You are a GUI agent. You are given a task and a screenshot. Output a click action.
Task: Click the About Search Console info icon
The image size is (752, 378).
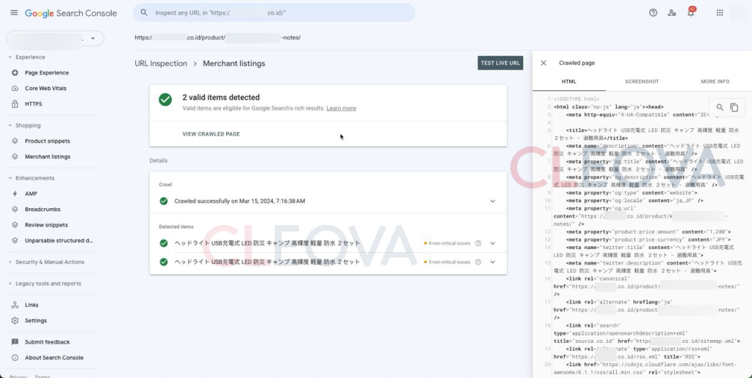tap(15, 357)
